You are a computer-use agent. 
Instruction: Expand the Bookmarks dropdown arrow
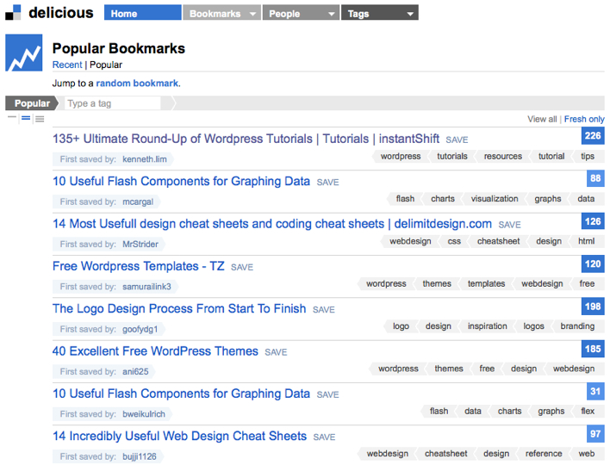[252, 14]
